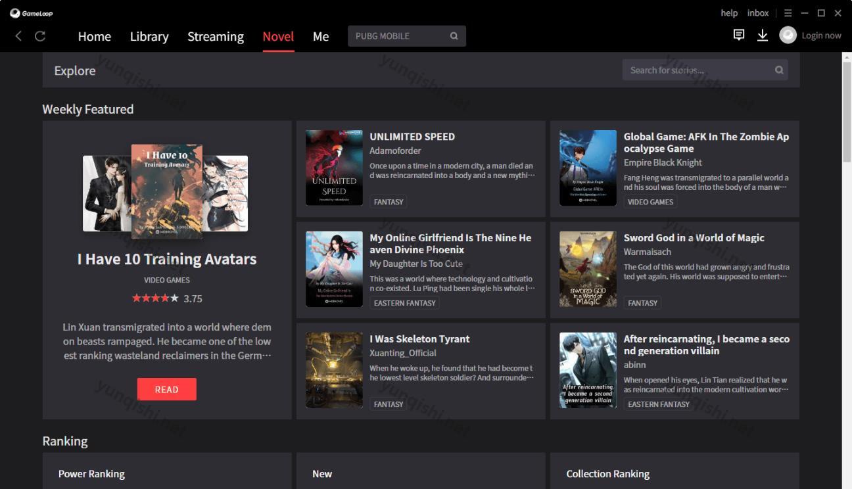Viewport: 852px width, 489px height.
Task: Open the UNLIMITED SPEED cover thumbnail
Action: (334, 168)
